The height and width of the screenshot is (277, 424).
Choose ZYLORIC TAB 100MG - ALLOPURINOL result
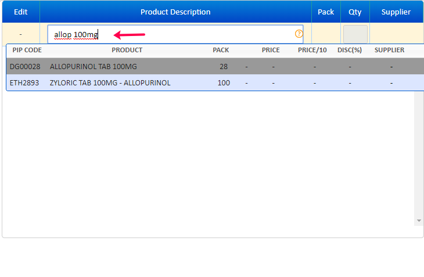click(x=110, y=83)
